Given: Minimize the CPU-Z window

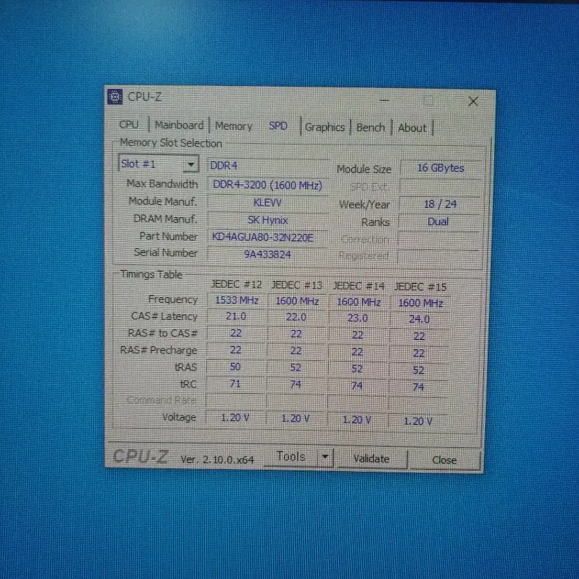Looking at the screenshot, I should point(384,100).
